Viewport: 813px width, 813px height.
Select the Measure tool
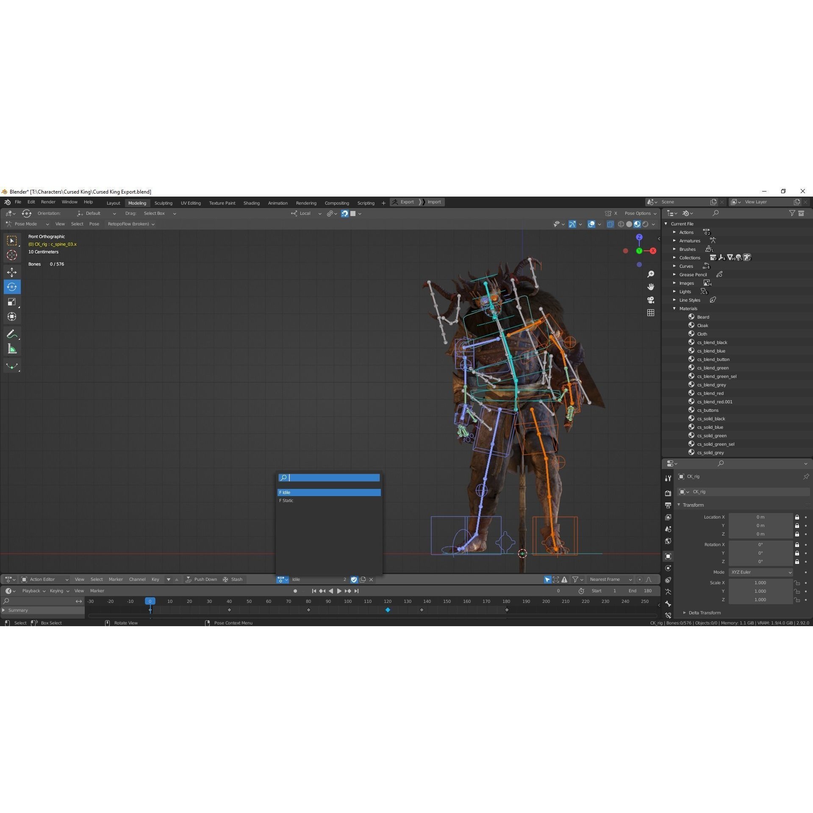[12, 349]
